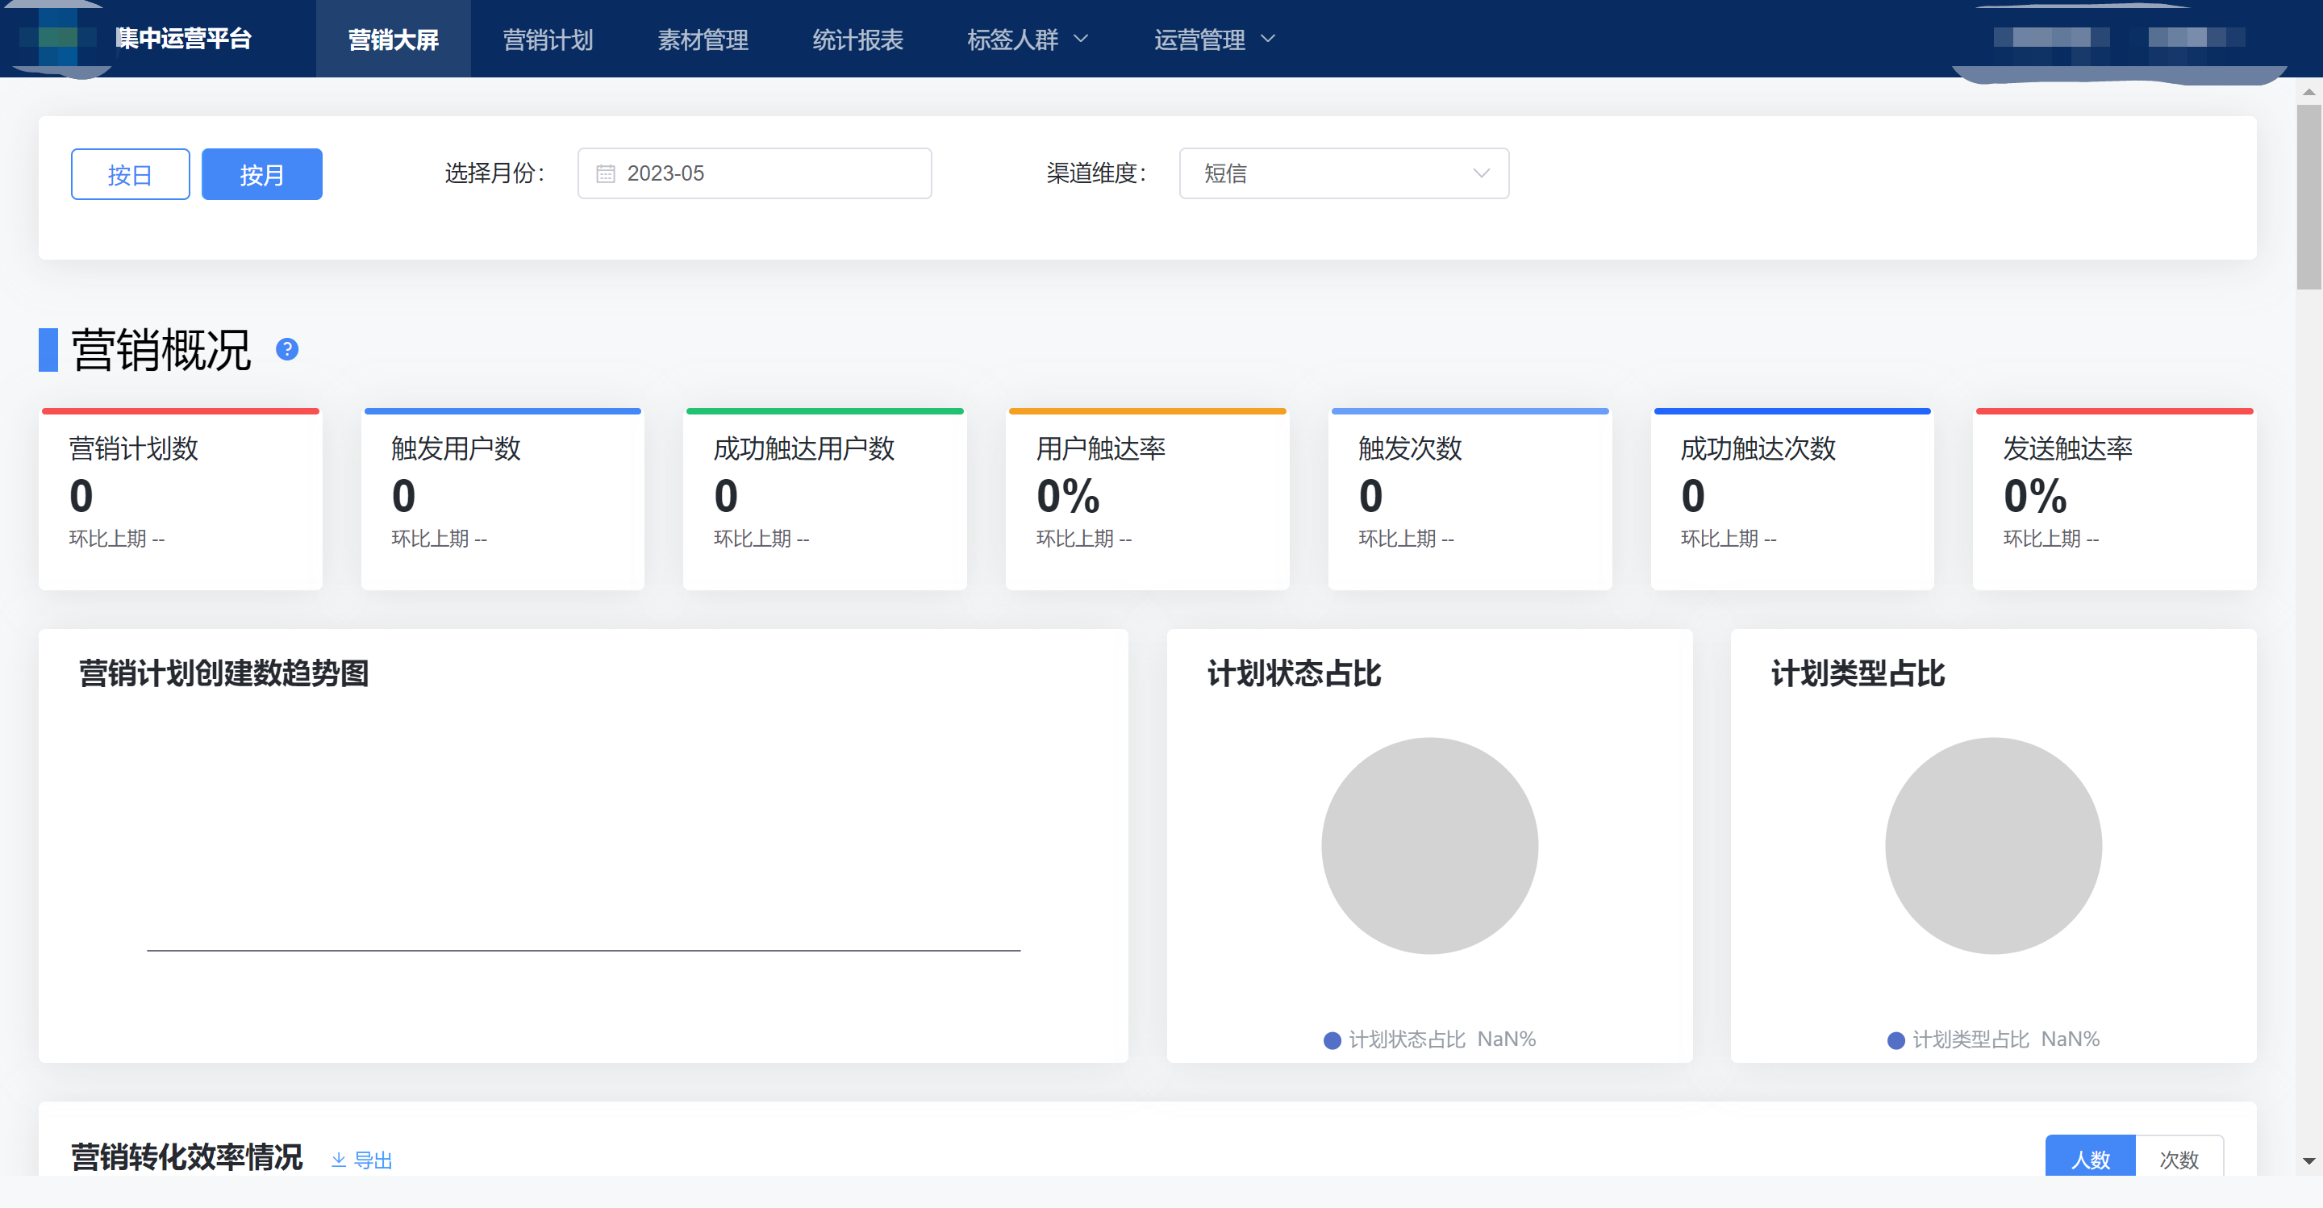The width and height of the screenshot is (2323, 1208).
Task: Click the 触发用户数 card
Action: [x=503, y=499]
